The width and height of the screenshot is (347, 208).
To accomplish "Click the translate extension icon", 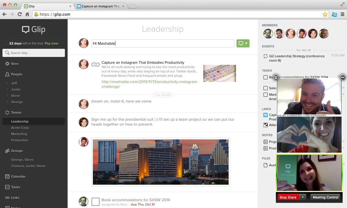I will point(334,14).
